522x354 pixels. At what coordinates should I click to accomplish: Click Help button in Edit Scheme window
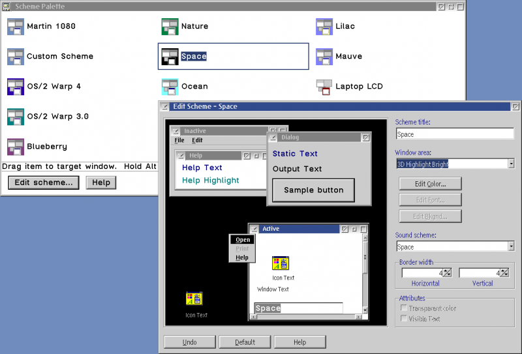coord(299,342)
